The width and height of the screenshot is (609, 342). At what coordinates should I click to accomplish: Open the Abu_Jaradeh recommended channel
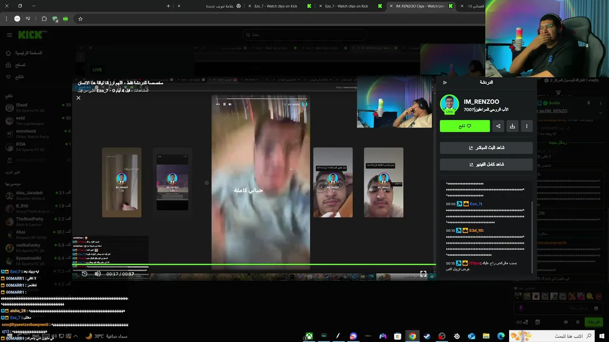(37, 195)
